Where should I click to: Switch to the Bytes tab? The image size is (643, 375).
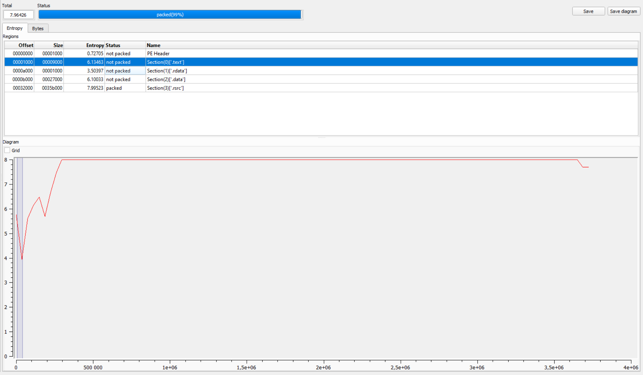(x=38, y=29)
